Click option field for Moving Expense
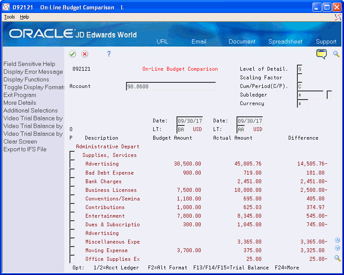 [72, 250]
